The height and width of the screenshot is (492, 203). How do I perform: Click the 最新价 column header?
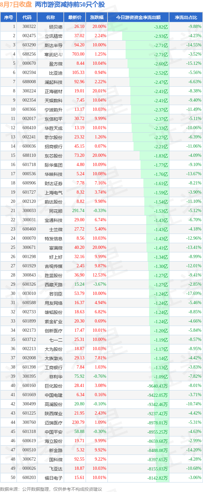point(75,17)
